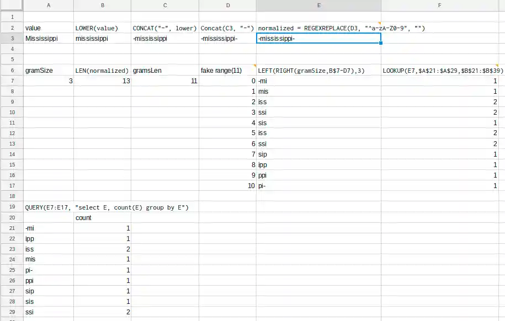Select the row 19 header
Screen dimensions: 505x321
[12, 207]
